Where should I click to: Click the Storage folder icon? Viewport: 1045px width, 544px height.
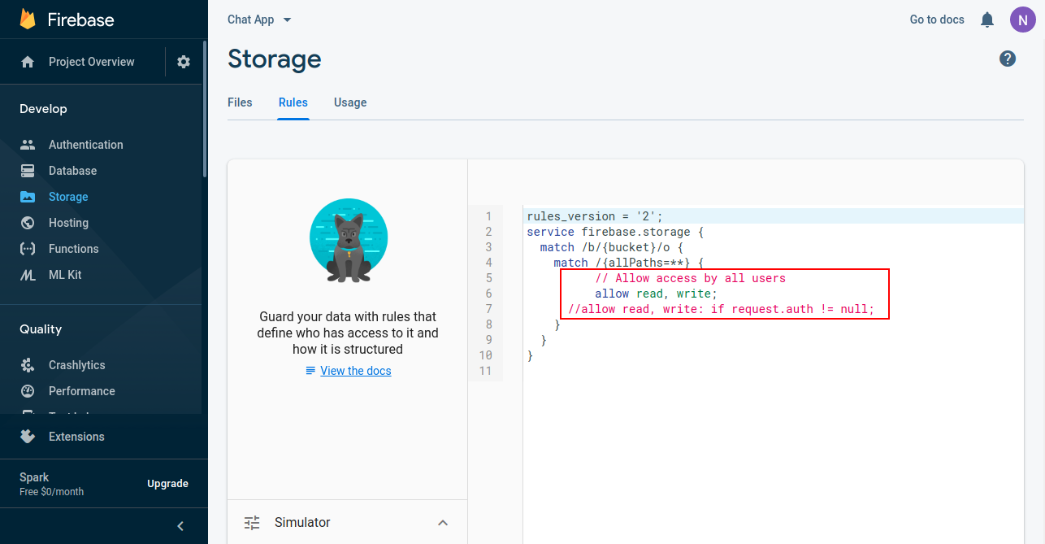tap(28, 197)
